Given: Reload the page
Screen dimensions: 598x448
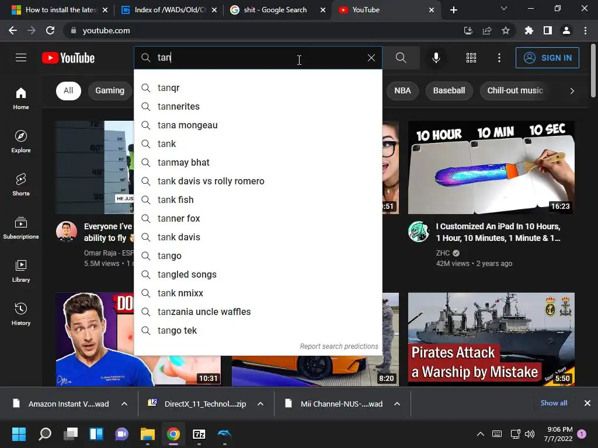Looking at the screenshot, I should coord(50,30).
